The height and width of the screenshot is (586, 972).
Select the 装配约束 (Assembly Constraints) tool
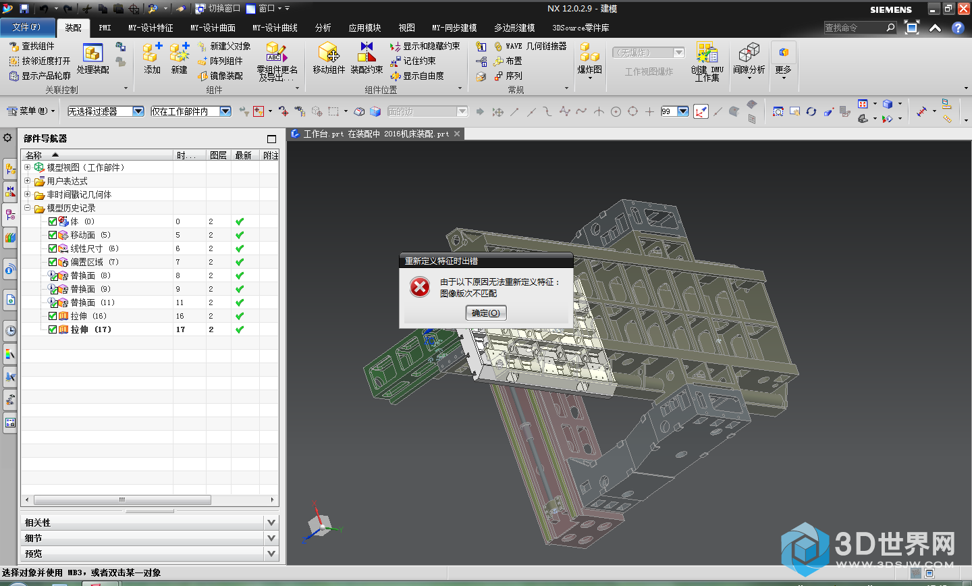367,57
